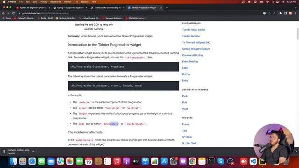Open the Wi-Fi status icon in menu bar
This screenshot has height=168, width=299.
pyautogui.click(x=268, y=2)
